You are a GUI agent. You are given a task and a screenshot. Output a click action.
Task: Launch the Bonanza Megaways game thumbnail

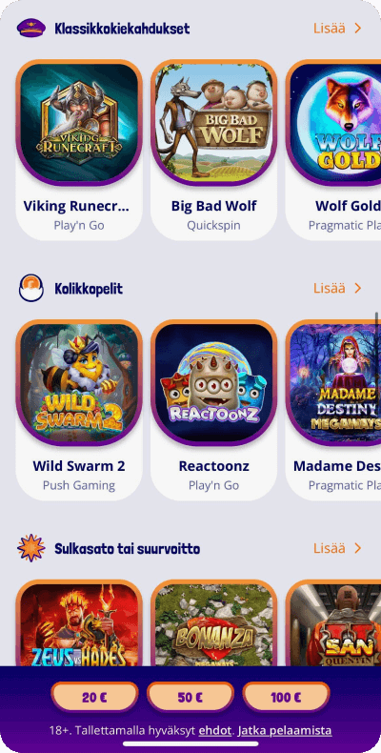(214, 623)
